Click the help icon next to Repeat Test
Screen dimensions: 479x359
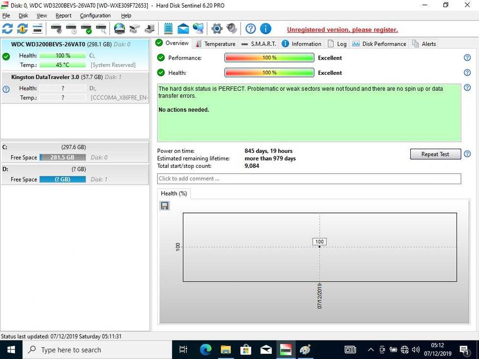click(467, 154)
